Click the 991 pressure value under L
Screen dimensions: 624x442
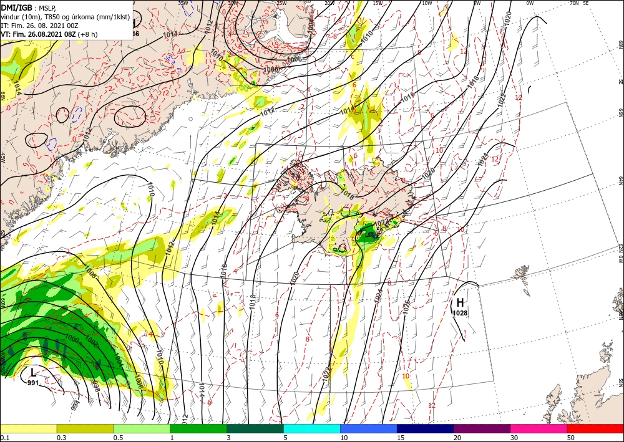[33, 383]
